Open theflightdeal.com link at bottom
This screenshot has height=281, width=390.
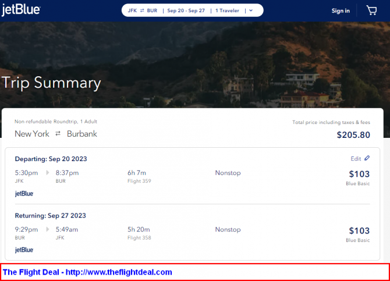87,272
